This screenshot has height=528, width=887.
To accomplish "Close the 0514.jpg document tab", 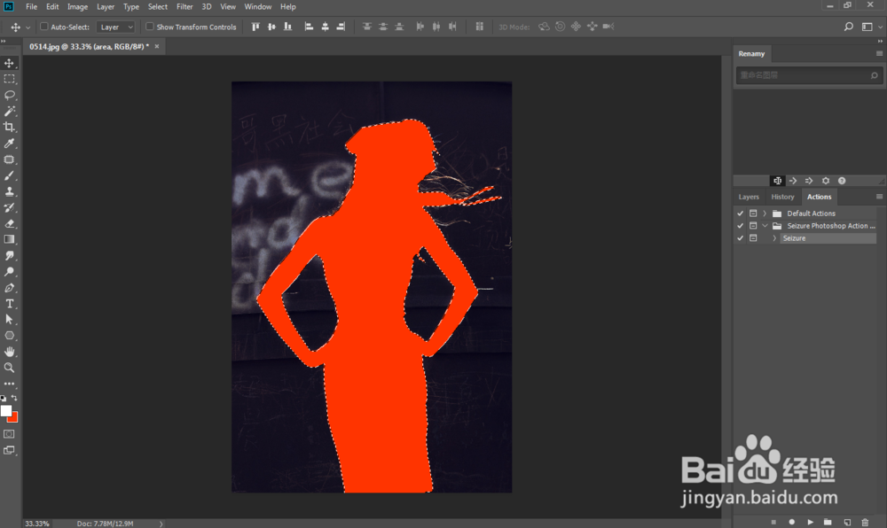I will point(157,46).
